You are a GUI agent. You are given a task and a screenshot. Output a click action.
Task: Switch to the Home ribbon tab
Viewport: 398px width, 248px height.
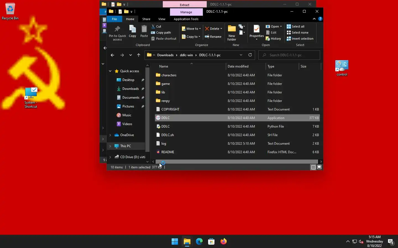[130, 19]
